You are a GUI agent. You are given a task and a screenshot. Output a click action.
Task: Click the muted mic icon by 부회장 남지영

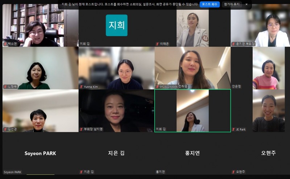pos(82,129)
